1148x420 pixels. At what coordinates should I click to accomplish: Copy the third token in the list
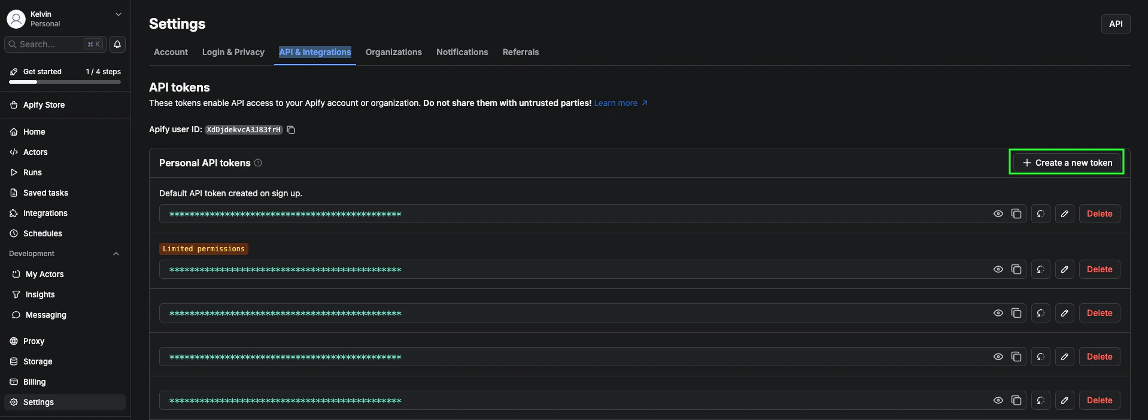click(1016, 313)
